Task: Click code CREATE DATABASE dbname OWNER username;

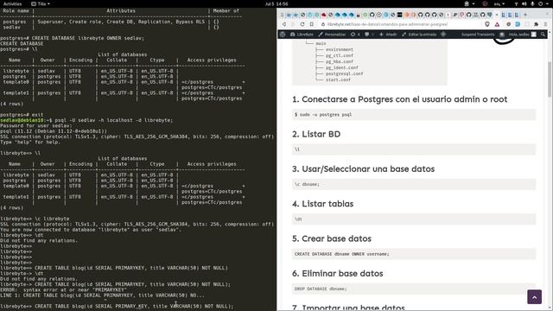Action: click(414, 254)
